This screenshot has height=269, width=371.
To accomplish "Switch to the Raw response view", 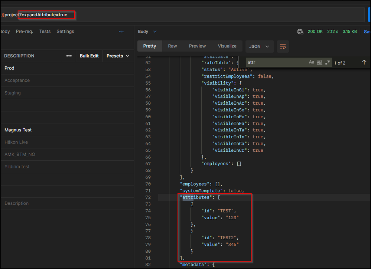I will point(172,46).
